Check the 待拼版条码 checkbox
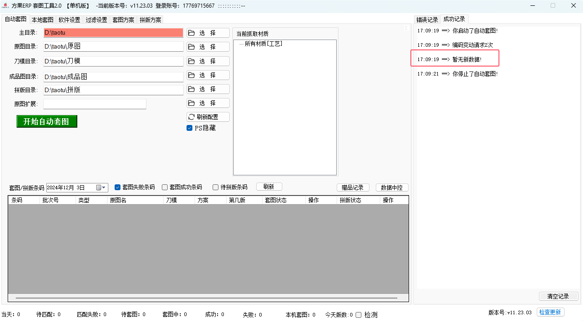The height and width of the screenshot is (321, 583). pyautogui.click(x=216, y=187)
